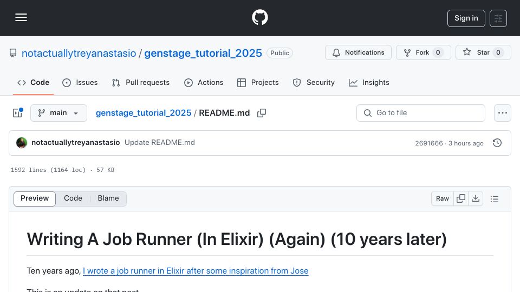Open the Raw file view
This screenshot has width=520, height=292.
(443, 198)
